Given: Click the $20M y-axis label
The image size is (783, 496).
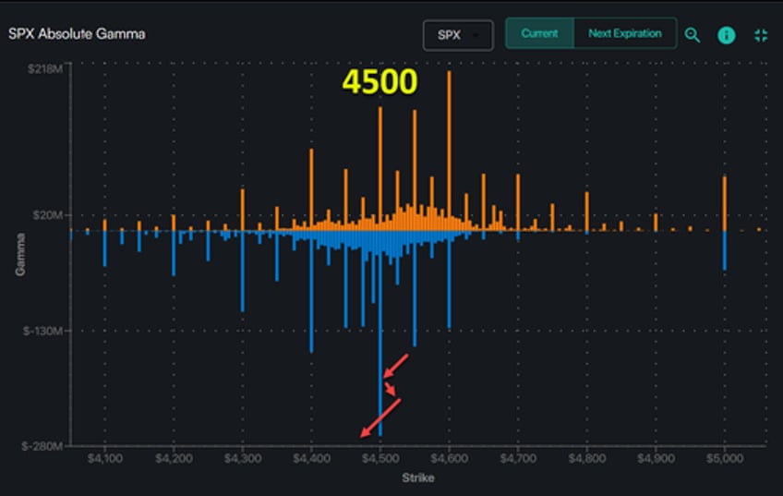Looking at the screenshot, I should (47, 215).
